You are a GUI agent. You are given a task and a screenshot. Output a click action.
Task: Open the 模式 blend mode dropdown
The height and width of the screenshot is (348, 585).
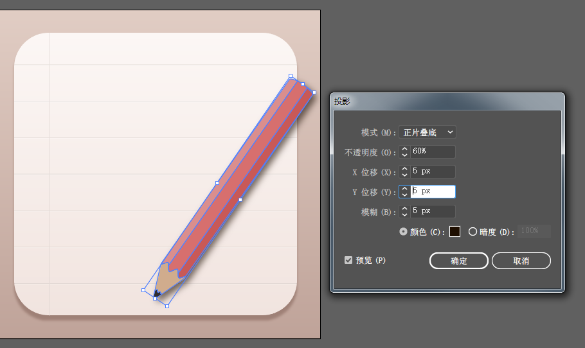(428, 132)
